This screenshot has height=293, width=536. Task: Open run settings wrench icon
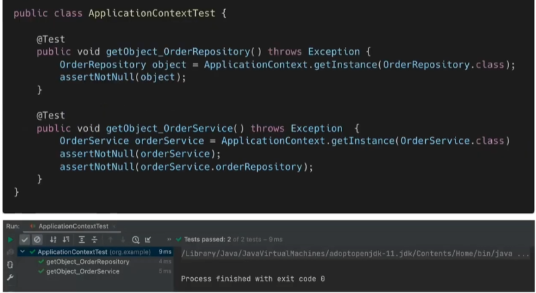(x=11, y=277)
